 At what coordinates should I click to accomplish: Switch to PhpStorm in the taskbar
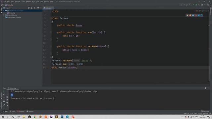coord(51,117)
